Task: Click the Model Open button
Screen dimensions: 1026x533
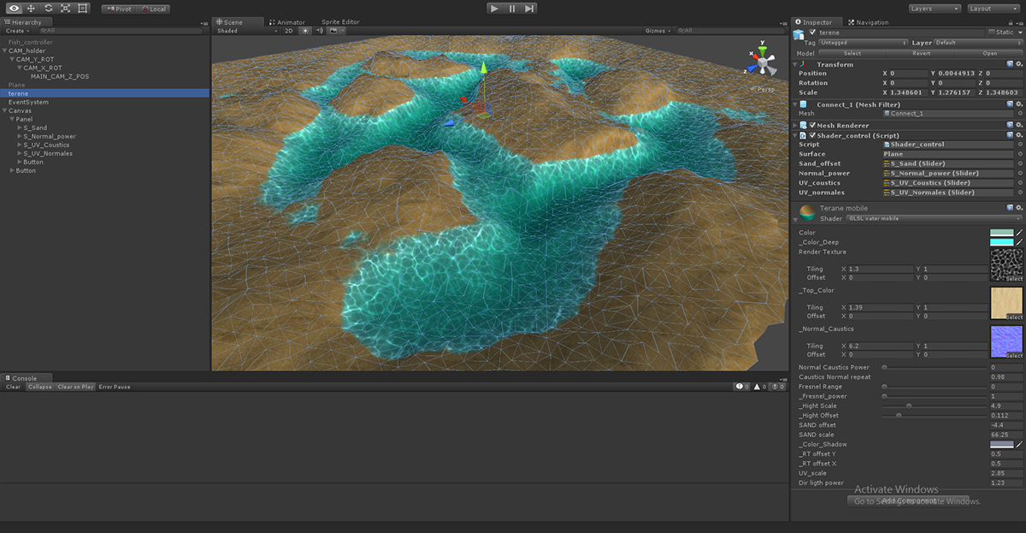Action: point(989,53)
